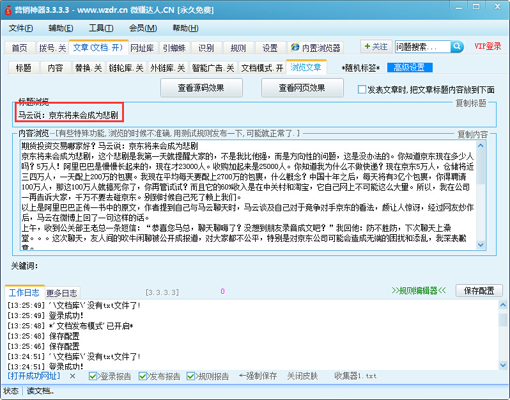Click the red app logo in title bar
Image resolution: width=510 pixels, height=400 pixels.
pyautogui.click(x=8, y=10)
